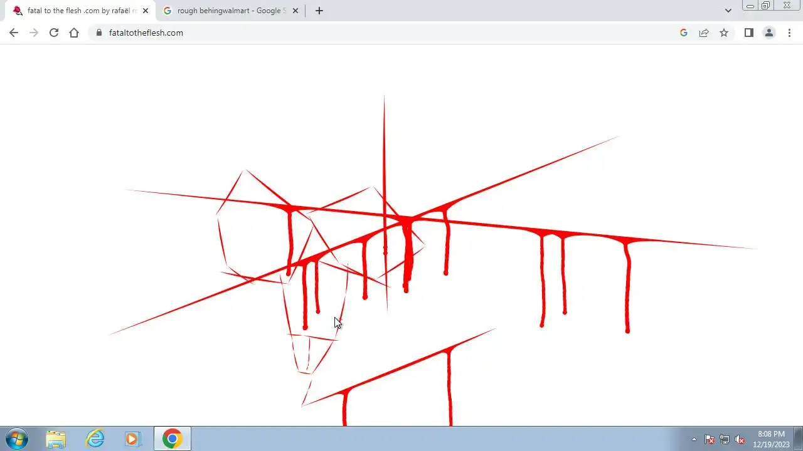Open network status tray icon

coord(725,439)
